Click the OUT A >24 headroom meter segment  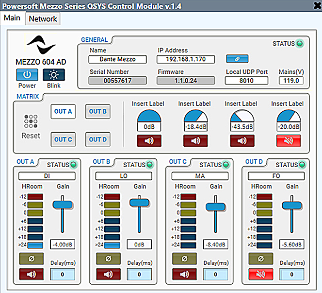click(x=35, y=245)
